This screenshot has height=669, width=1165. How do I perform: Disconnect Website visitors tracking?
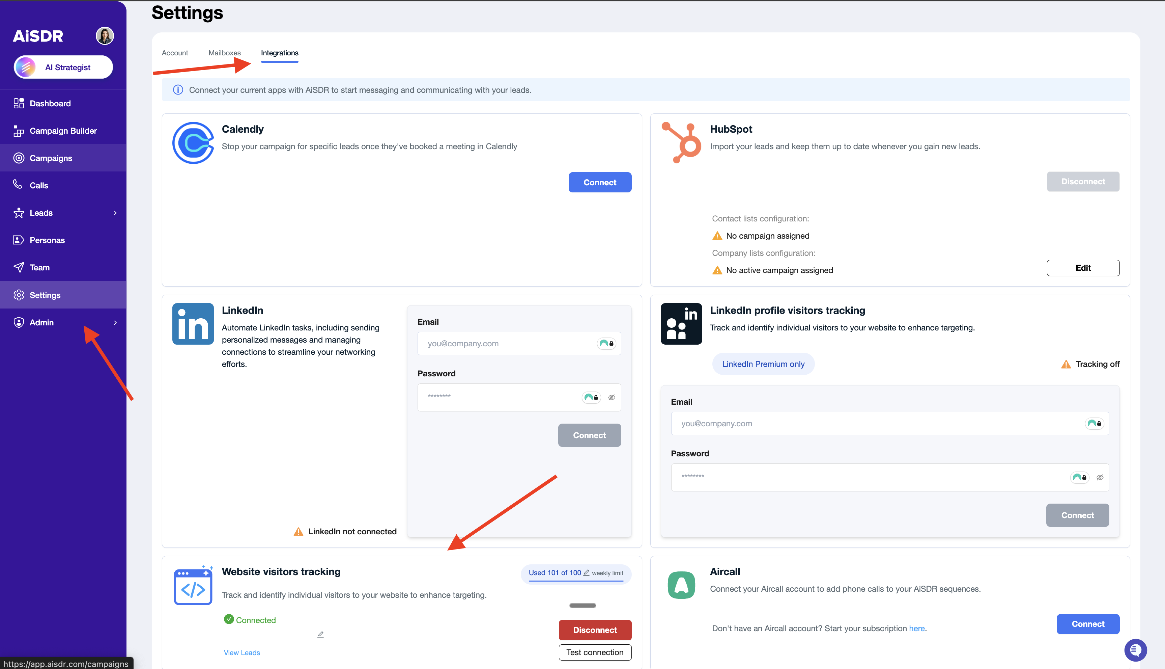coord(595,630)
